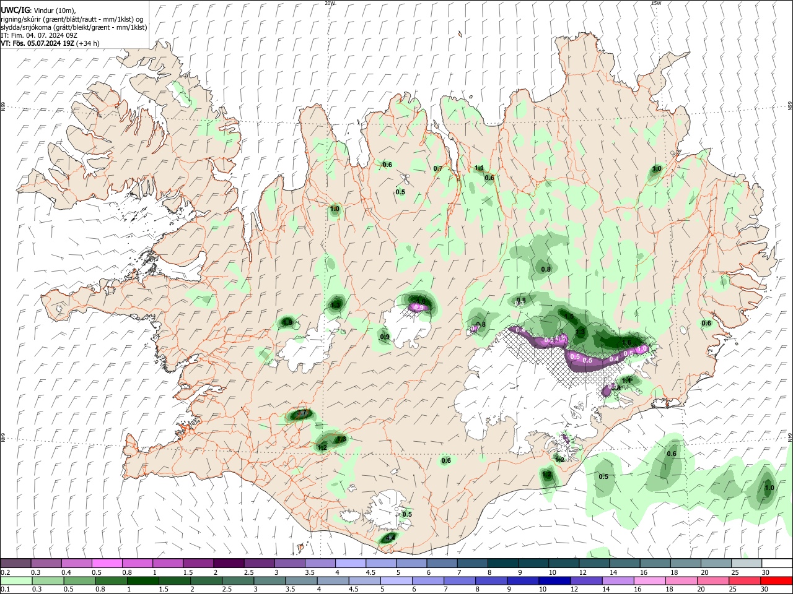Click the 15W longitude label
Viewport: 793px width, 594px height.
656,3
